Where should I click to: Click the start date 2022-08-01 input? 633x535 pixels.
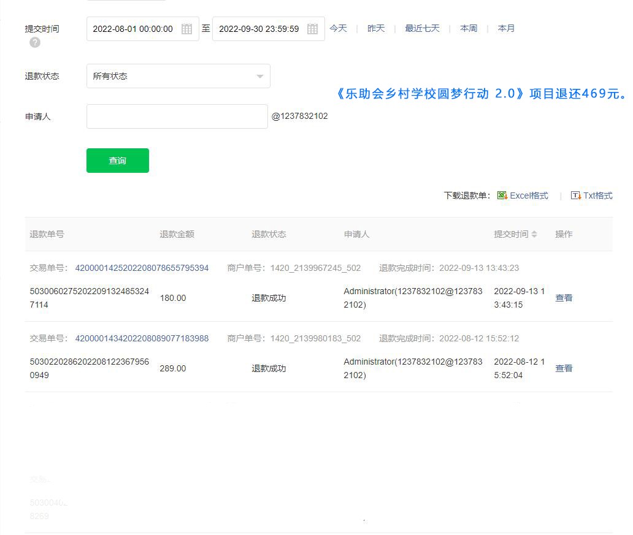coord(133,29)
